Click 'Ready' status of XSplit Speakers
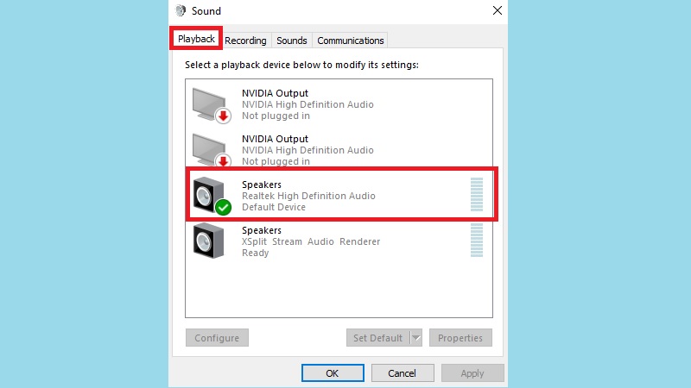This screenshot has width=691, height=388. pos(255,253)
